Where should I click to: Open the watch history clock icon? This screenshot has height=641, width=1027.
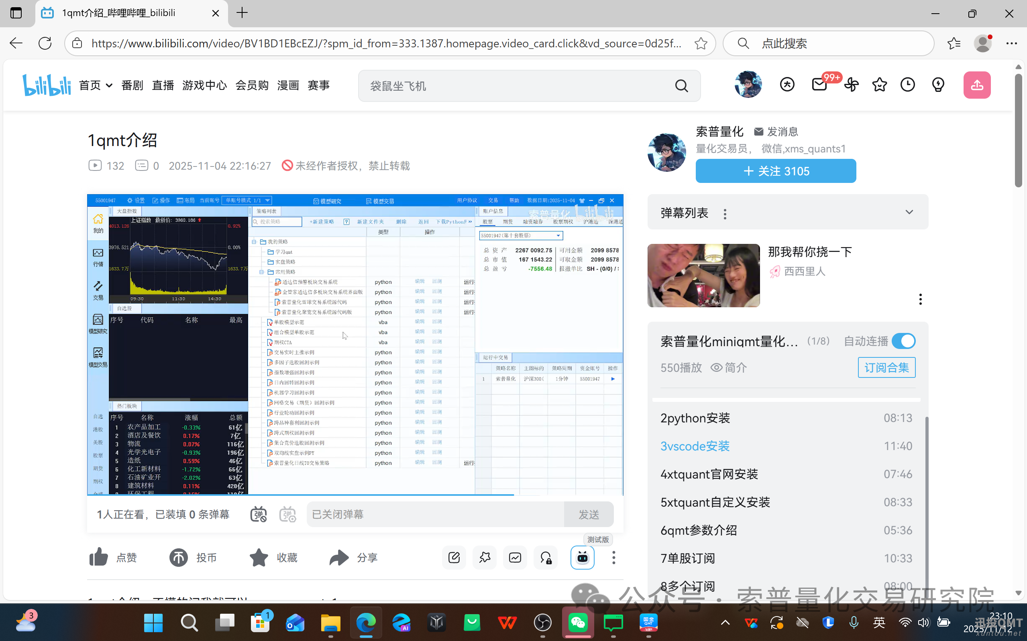(x=908, y=84)
